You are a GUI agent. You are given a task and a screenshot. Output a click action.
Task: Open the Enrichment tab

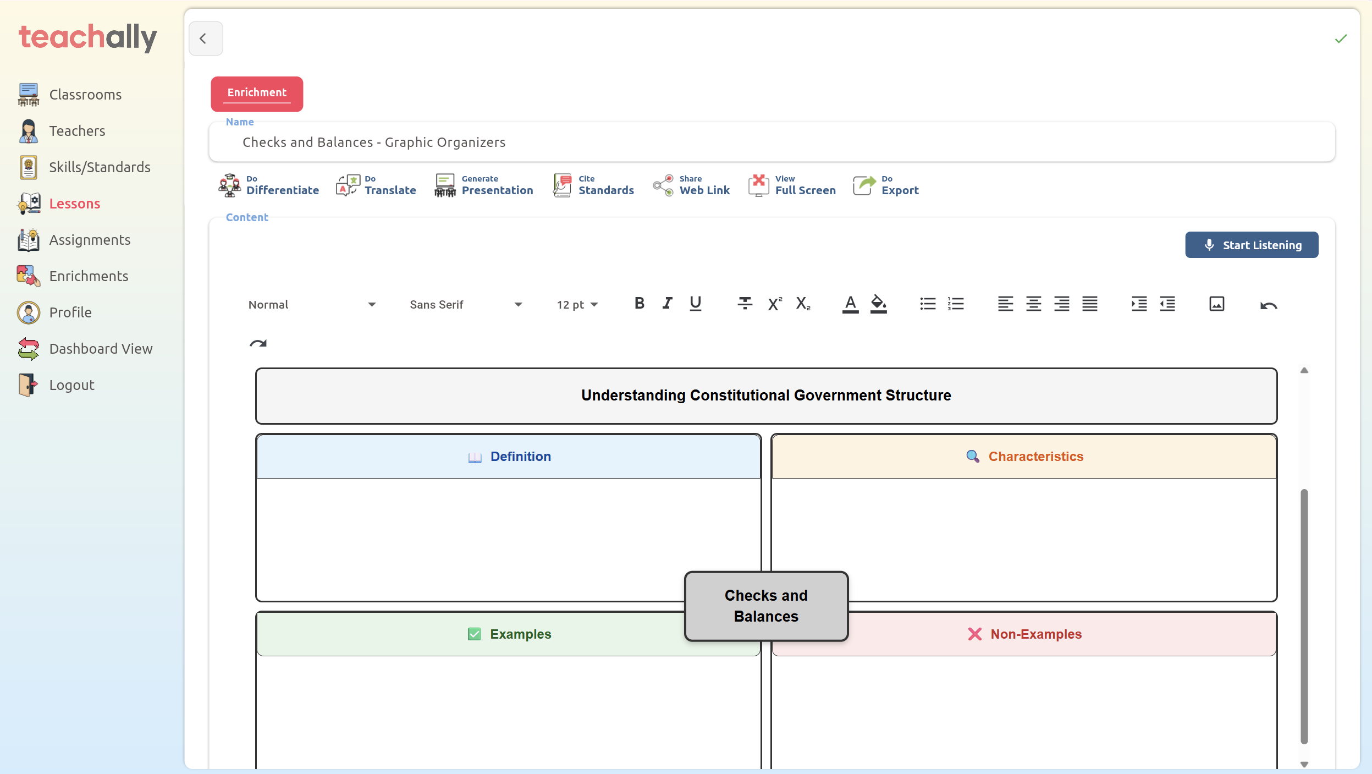pos(257,93)
